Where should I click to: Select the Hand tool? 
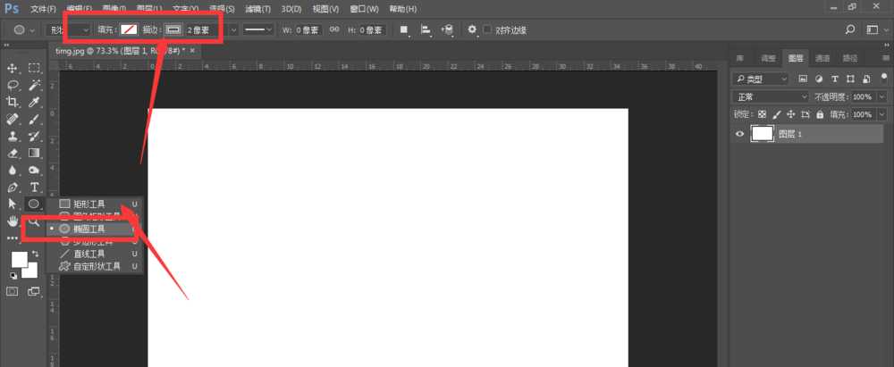pos(13,221)
